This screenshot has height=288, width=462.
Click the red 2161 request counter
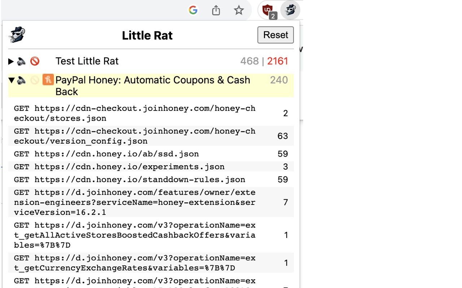(278, 61)
